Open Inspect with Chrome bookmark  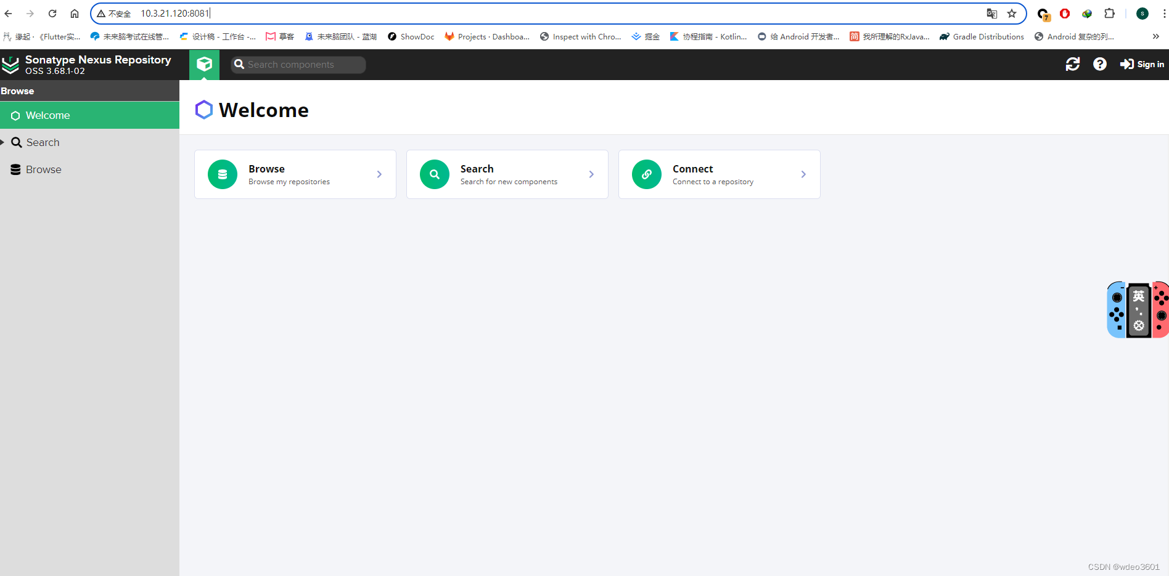581,37
